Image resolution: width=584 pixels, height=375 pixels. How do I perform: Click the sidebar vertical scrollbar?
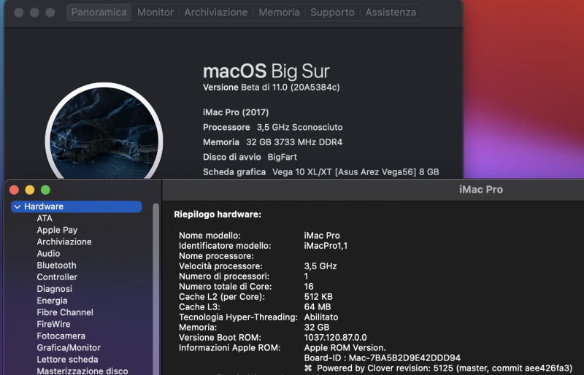155,289
